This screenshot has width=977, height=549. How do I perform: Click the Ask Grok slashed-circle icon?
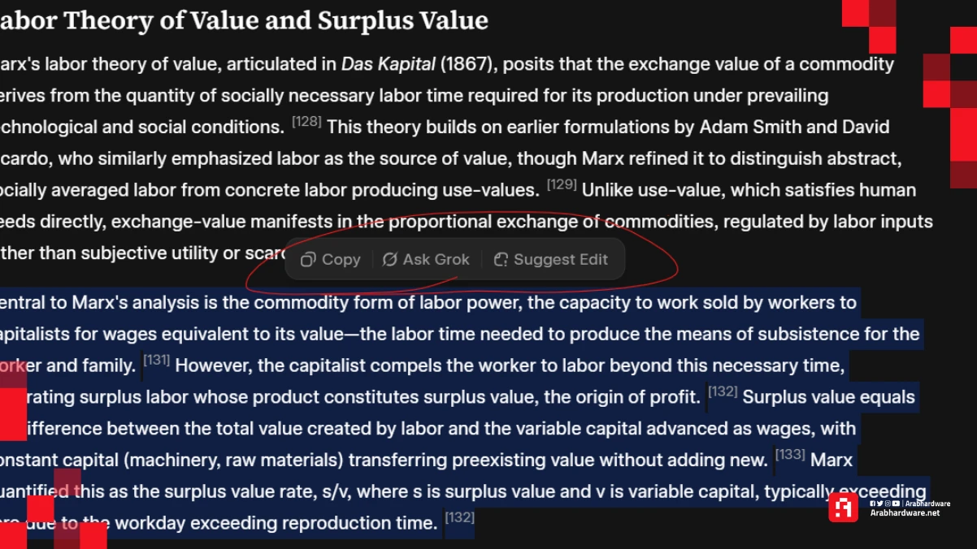(390, 260)
